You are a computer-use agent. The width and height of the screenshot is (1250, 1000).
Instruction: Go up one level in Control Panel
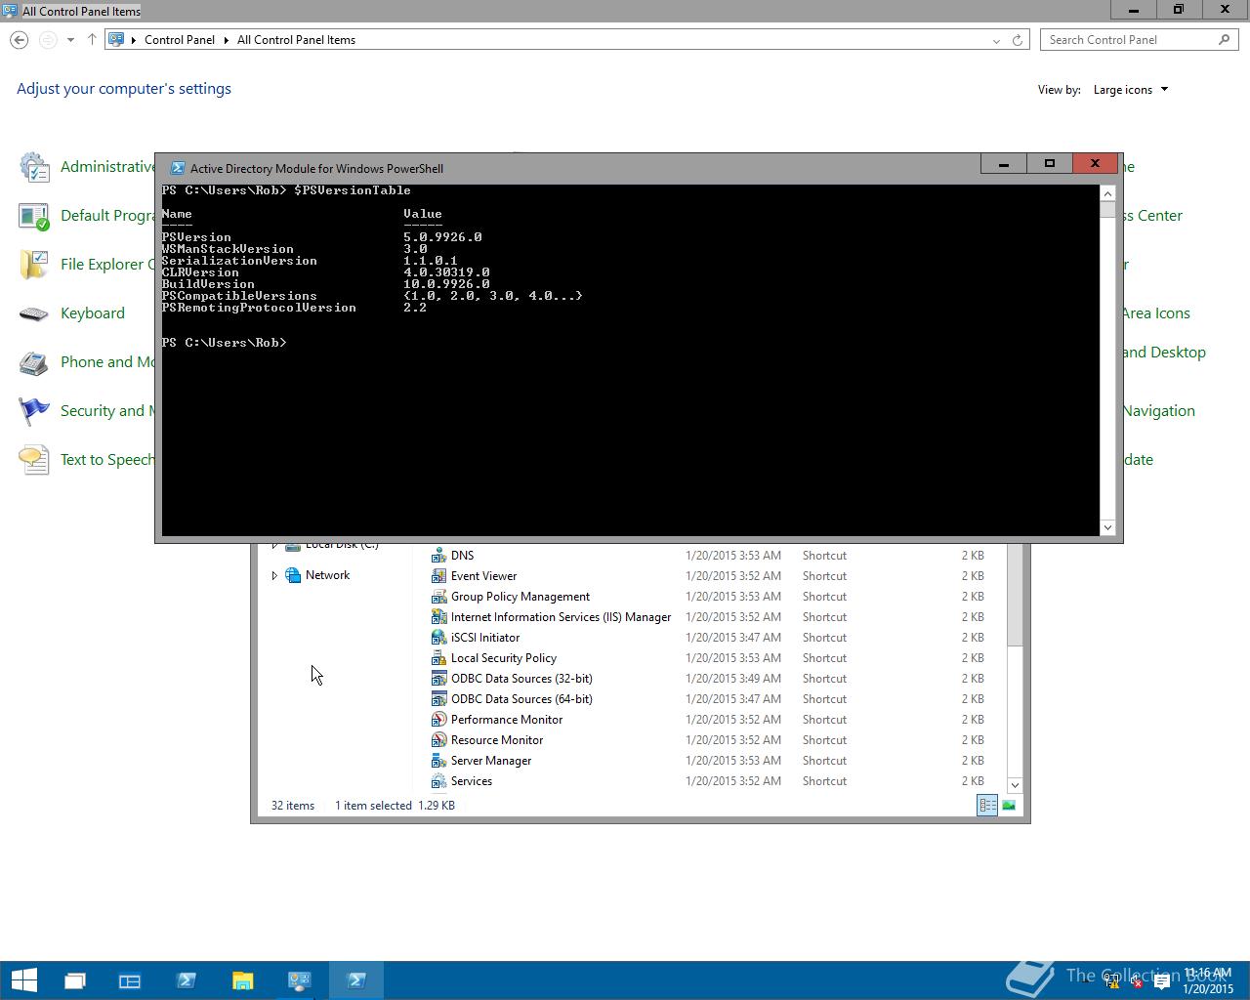92,40
